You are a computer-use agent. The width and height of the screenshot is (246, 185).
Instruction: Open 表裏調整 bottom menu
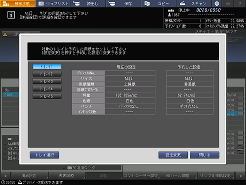tap(67, 176)
